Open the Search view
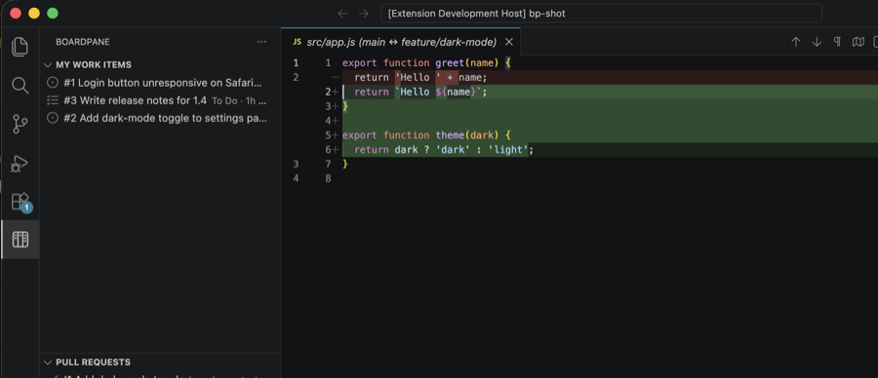The height and width of the screenshot is (378, 878). tap(20, 86)
